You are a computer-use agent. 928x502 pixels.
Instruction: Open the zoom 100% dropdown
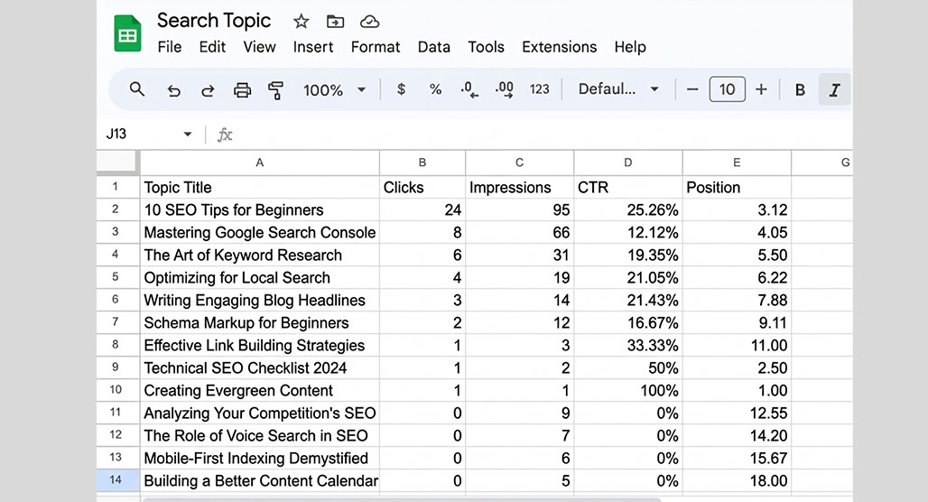pyautogui.click(x=334, y=90)
